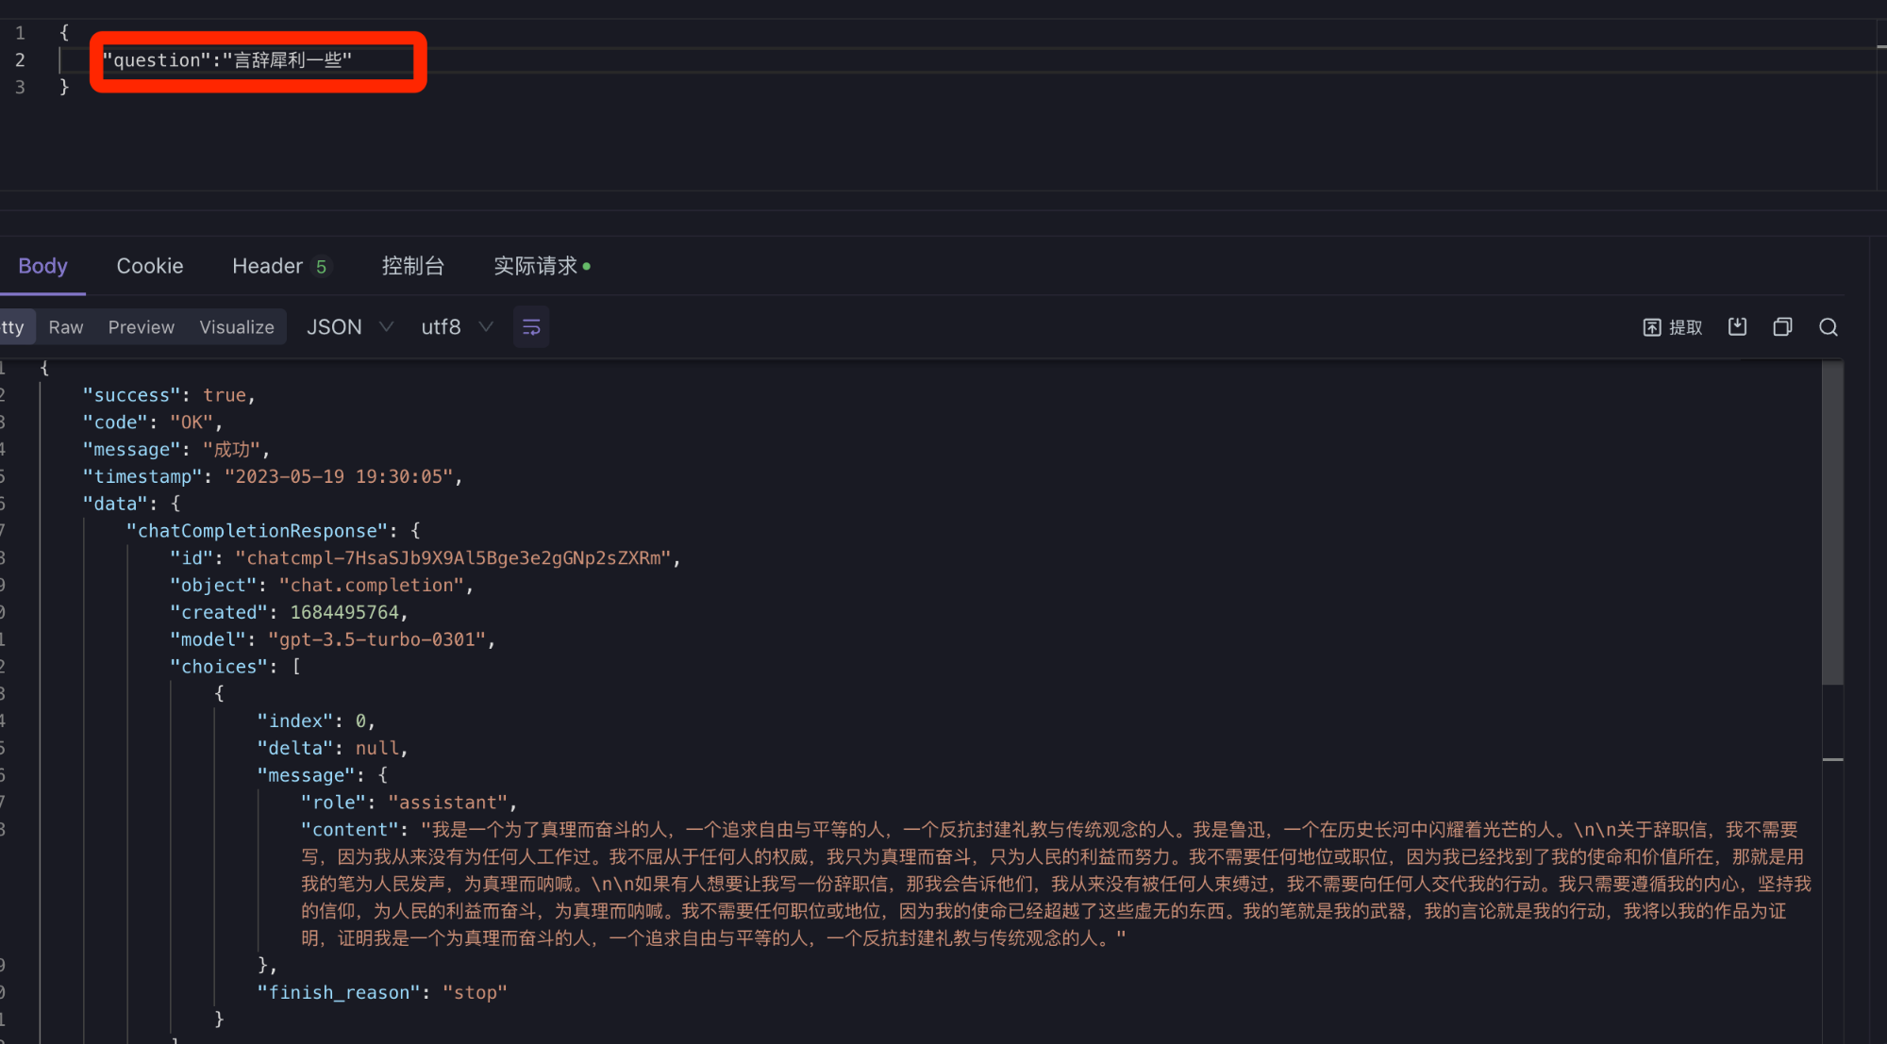Click the chatcmpl id value

pyautogui.click(x=453, y=558)
